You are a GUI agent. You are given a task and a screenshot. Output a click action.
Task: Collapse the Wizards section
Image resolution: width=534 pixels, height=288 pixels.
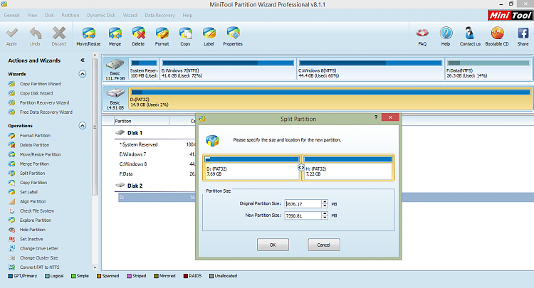point(83,74)
